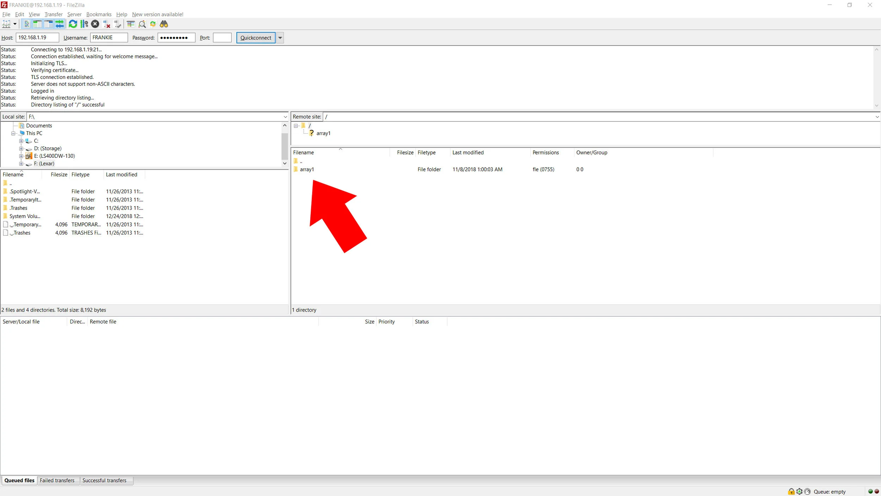Viewport: 881px width, 496px height.
Task: Toggle the message log display
Action: 26,24
